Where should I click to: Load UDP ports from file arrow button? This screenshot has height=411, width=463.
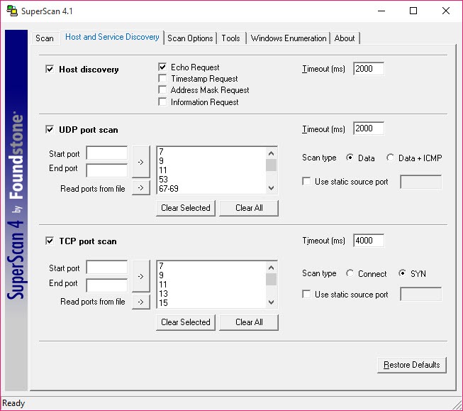[141, 188]
